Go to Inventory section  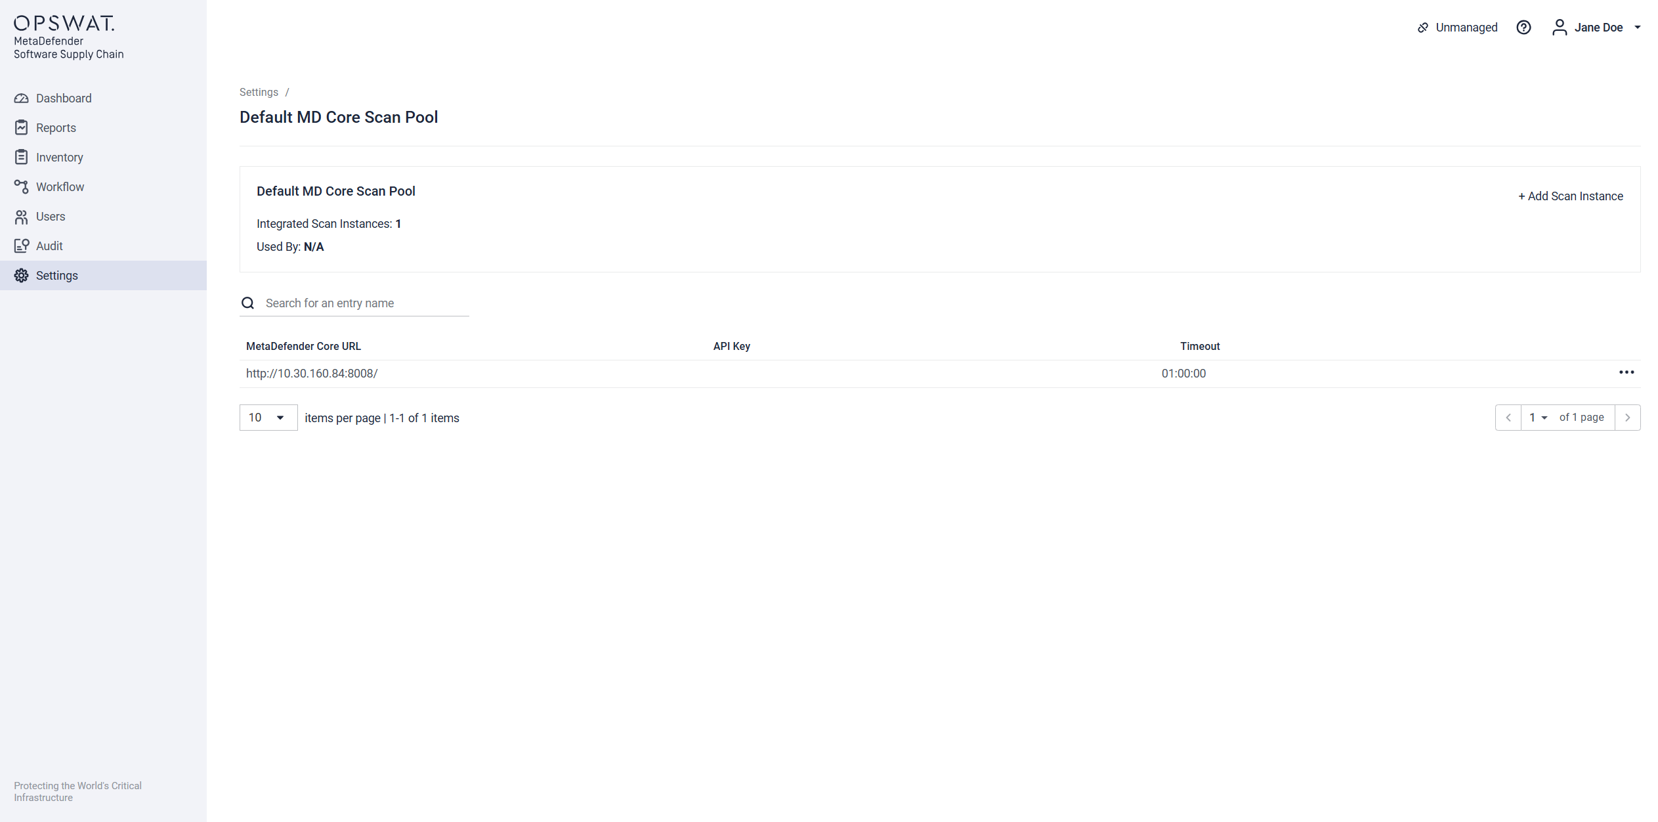[x=103, y=158]
